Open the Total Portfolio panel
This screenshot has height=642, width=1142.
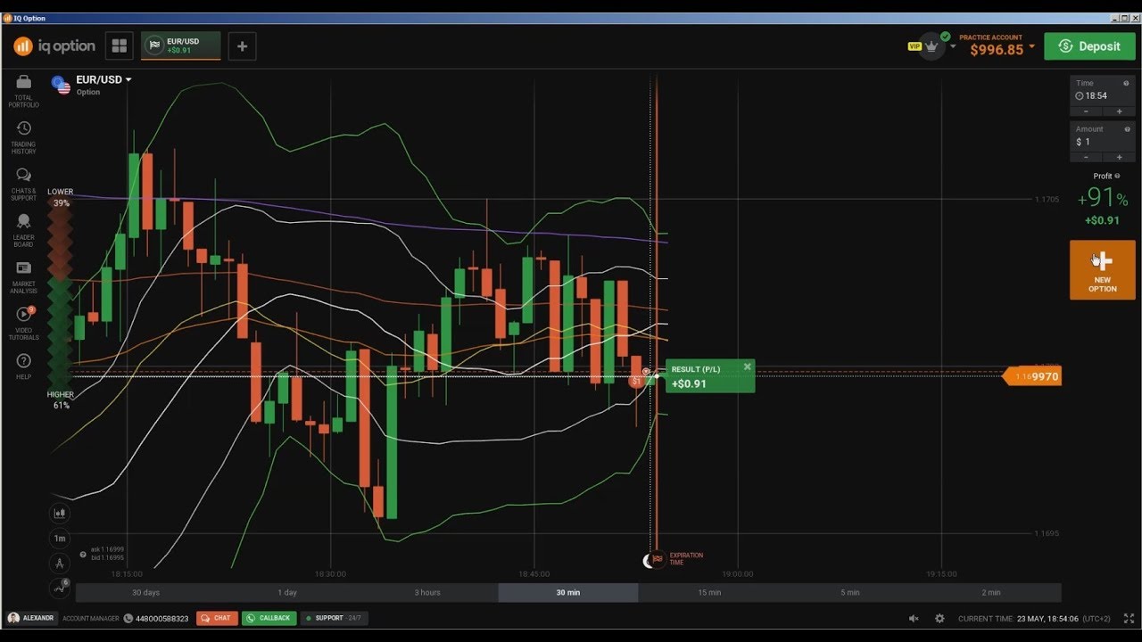[x=24, y=91]
